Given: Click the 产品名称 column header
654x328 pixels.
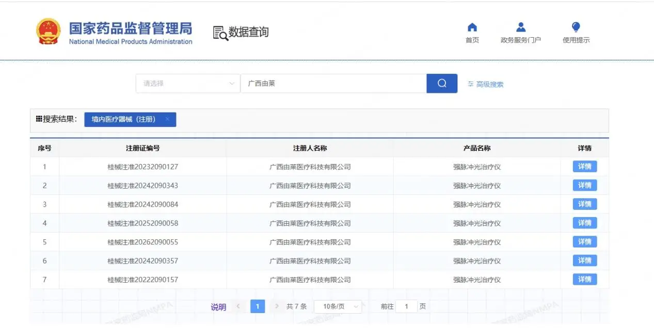Looking at the screenshot, I should (477, 148).
